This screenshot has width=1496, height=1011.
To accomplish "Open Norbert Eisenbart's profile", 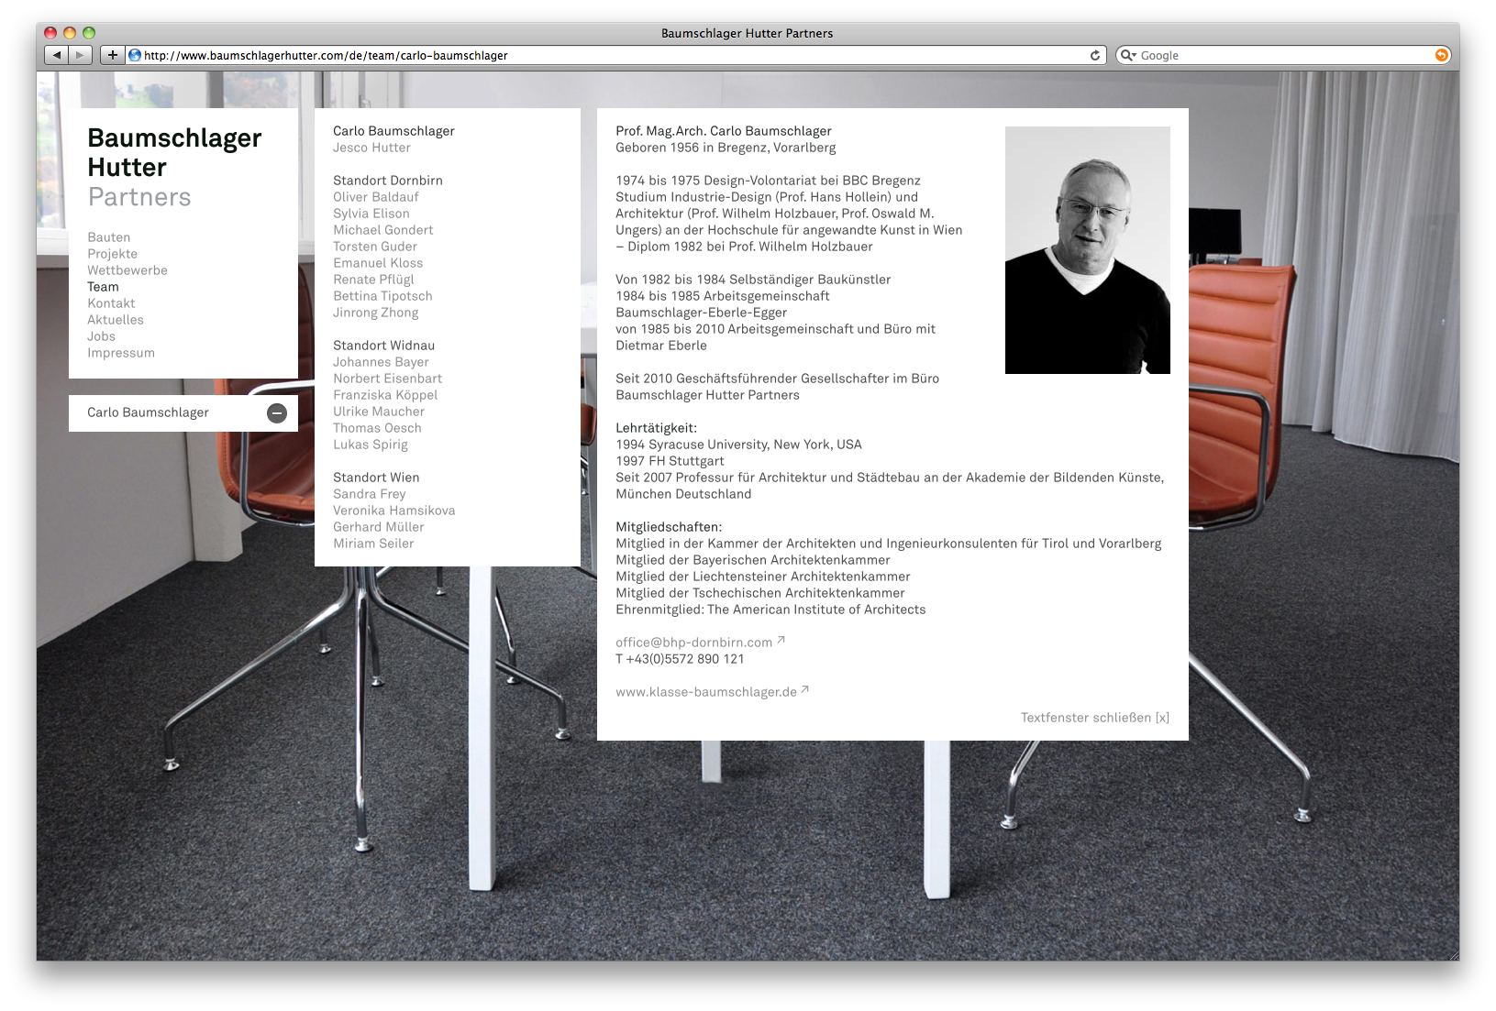I will [387, 379].
